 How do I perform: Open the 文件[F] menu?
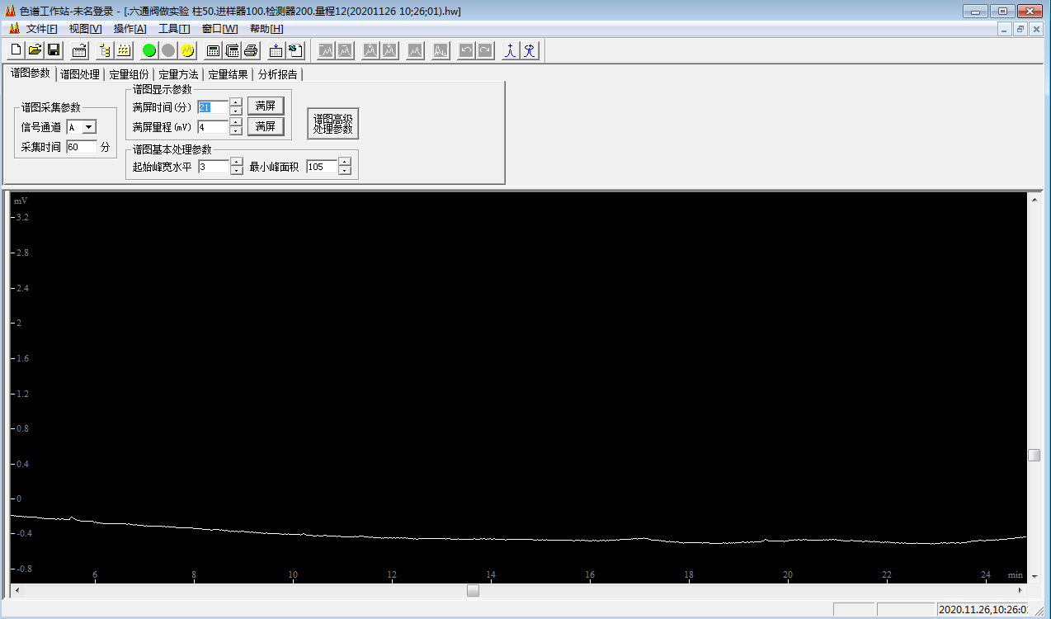41,29
